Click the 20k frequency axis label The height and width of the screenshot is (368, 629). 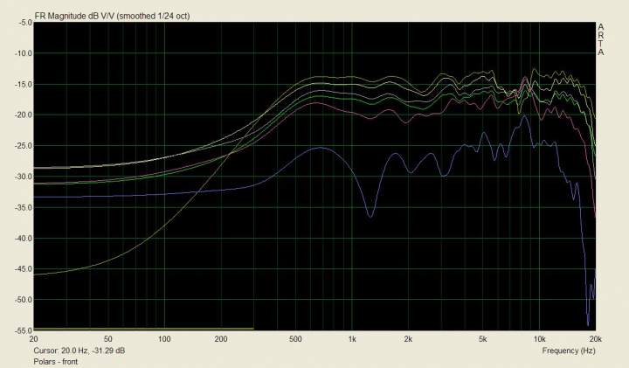coord(595,337)
